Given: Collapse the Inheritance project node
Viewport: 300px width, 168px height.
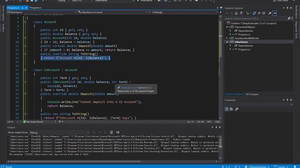Looking at the screenshot, I should pos(227,42).
